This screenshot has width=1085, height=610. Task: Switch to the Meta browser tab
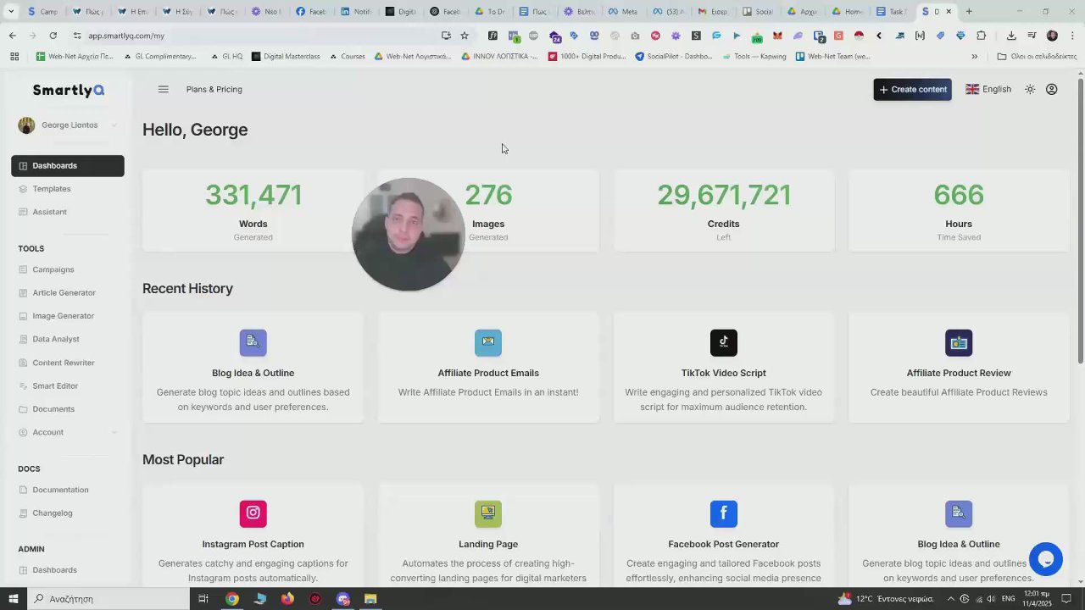coord(623,12)
